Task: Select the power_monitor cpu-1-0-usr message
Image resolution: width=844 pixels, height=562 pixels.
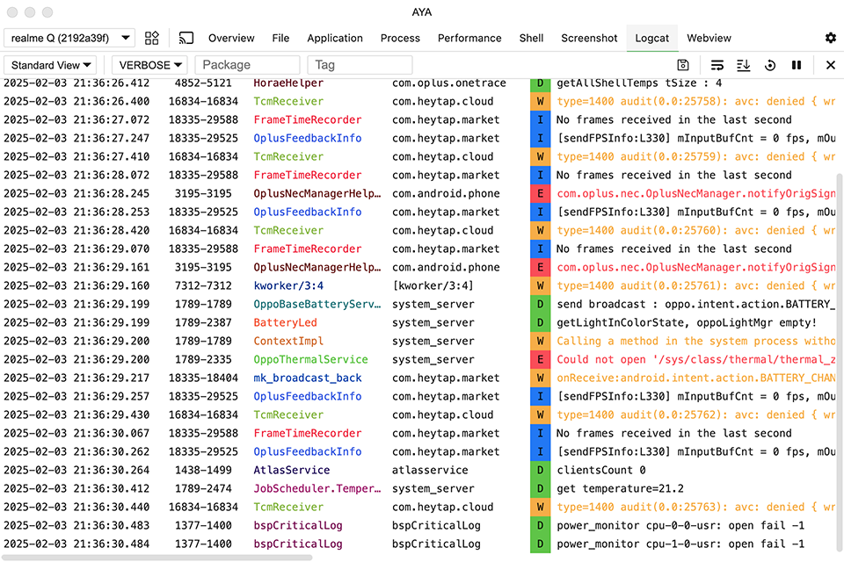Action: pyautogui.click(x=680, y=544)
